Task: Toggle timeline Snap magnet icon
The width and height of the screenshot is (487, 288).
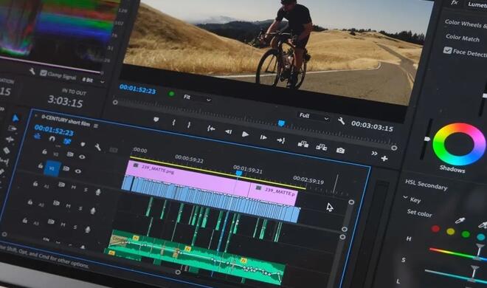Action: [x=52, y=139]
